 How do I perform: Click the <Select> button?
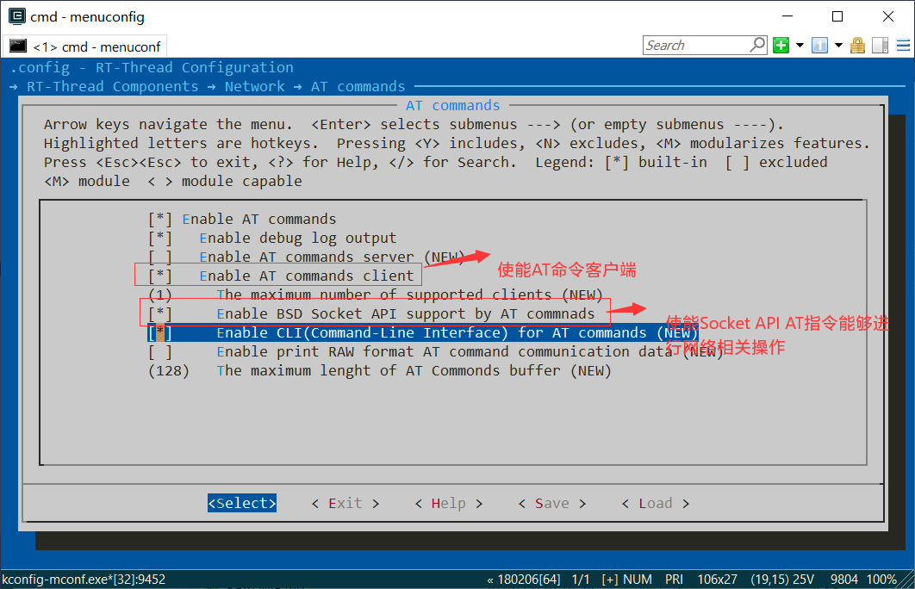[242, 503]
